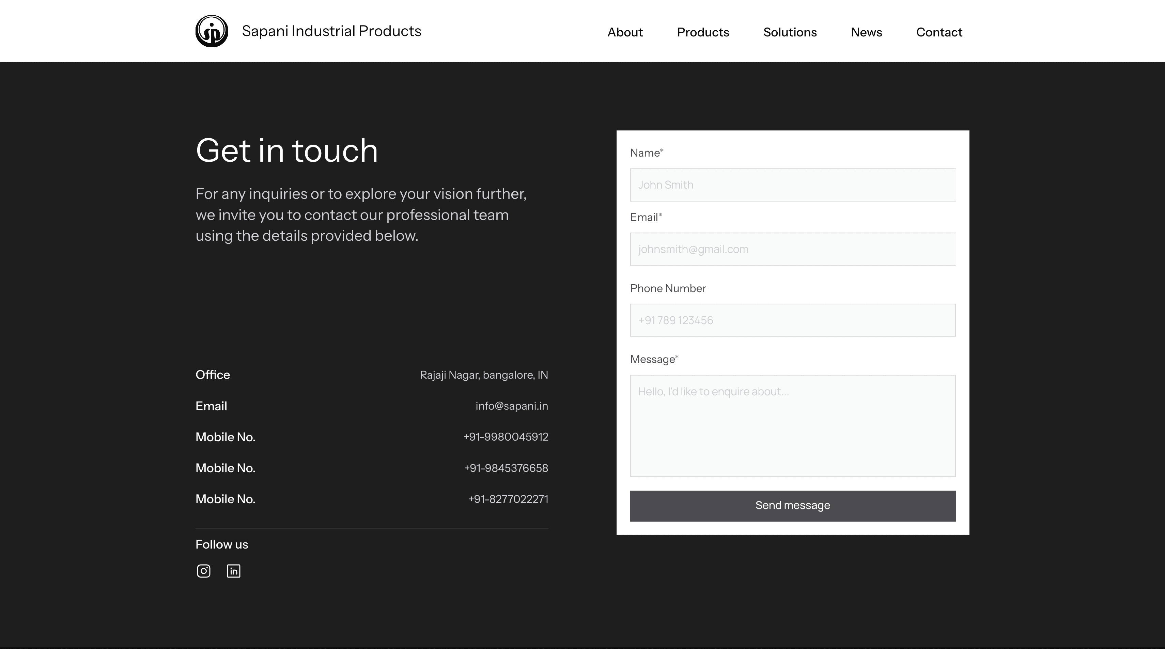Click inside the Message text area
This screenshot has width=1165, height=649.
click(792, 425)
